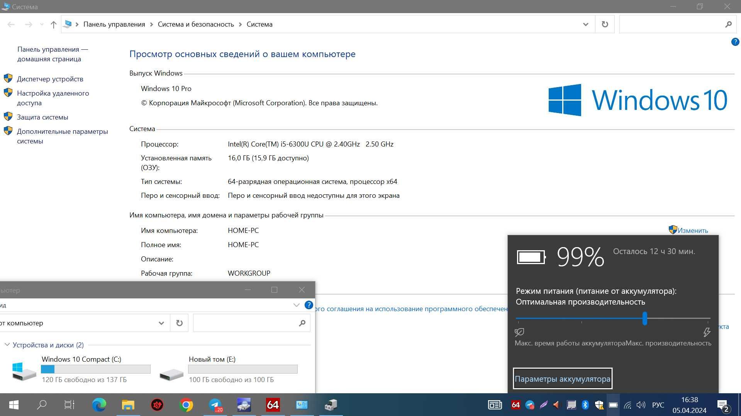Click the Explorer window help icon
Screen dimensions: 741x416
point(309,305)
